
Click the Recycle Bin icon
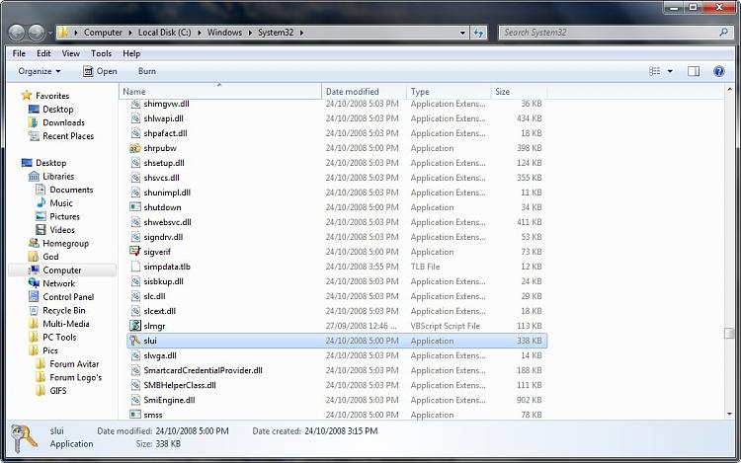34,311
